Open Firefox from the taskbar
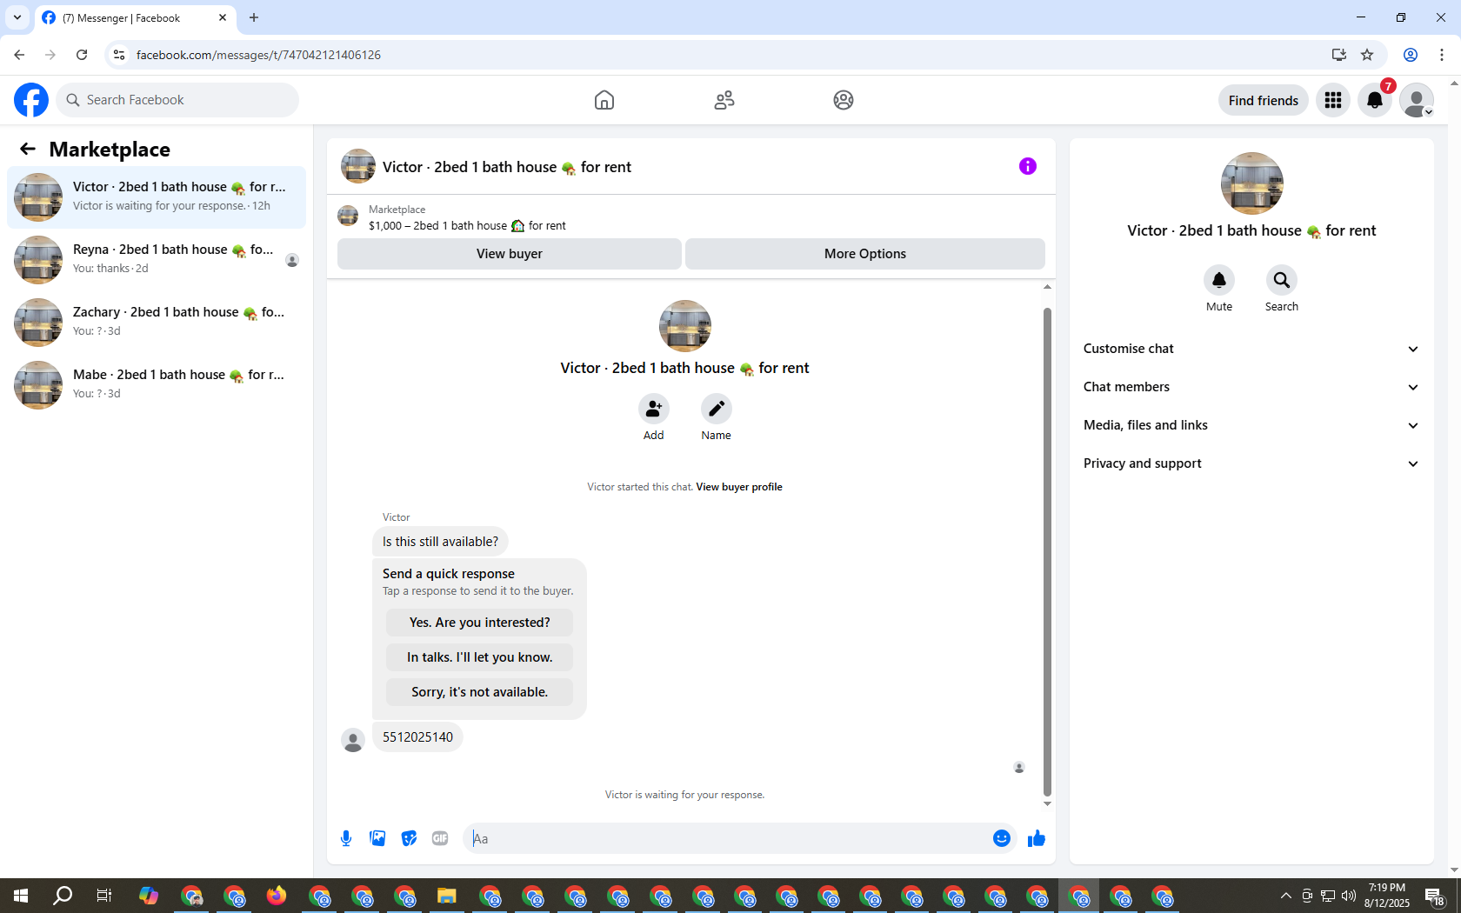 [x=277, y=896]
